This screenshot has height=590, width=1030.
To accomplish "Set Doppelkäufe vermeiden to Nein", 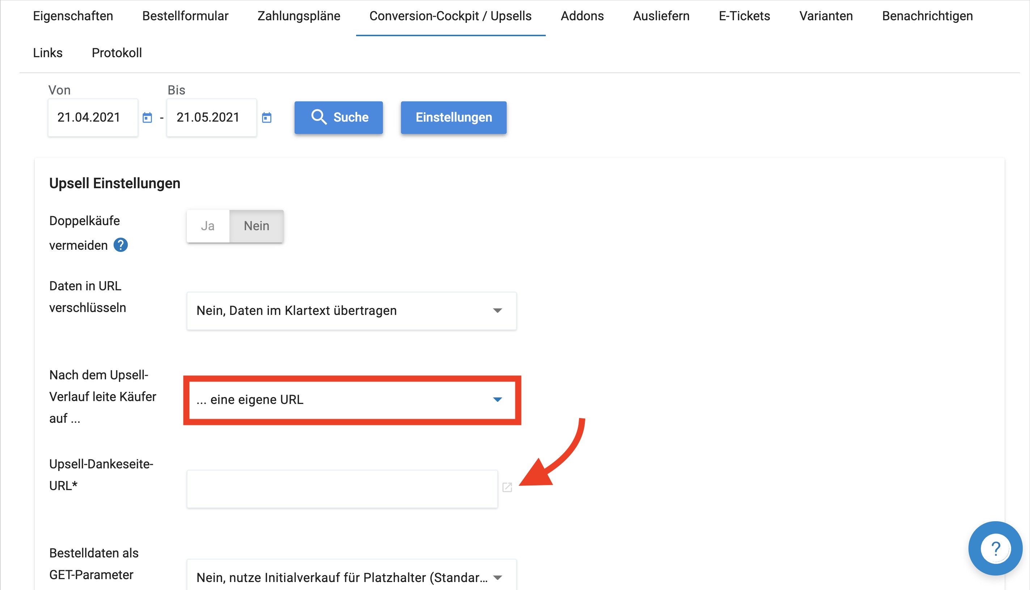I will pyautogui.click(x=256, y=226).
